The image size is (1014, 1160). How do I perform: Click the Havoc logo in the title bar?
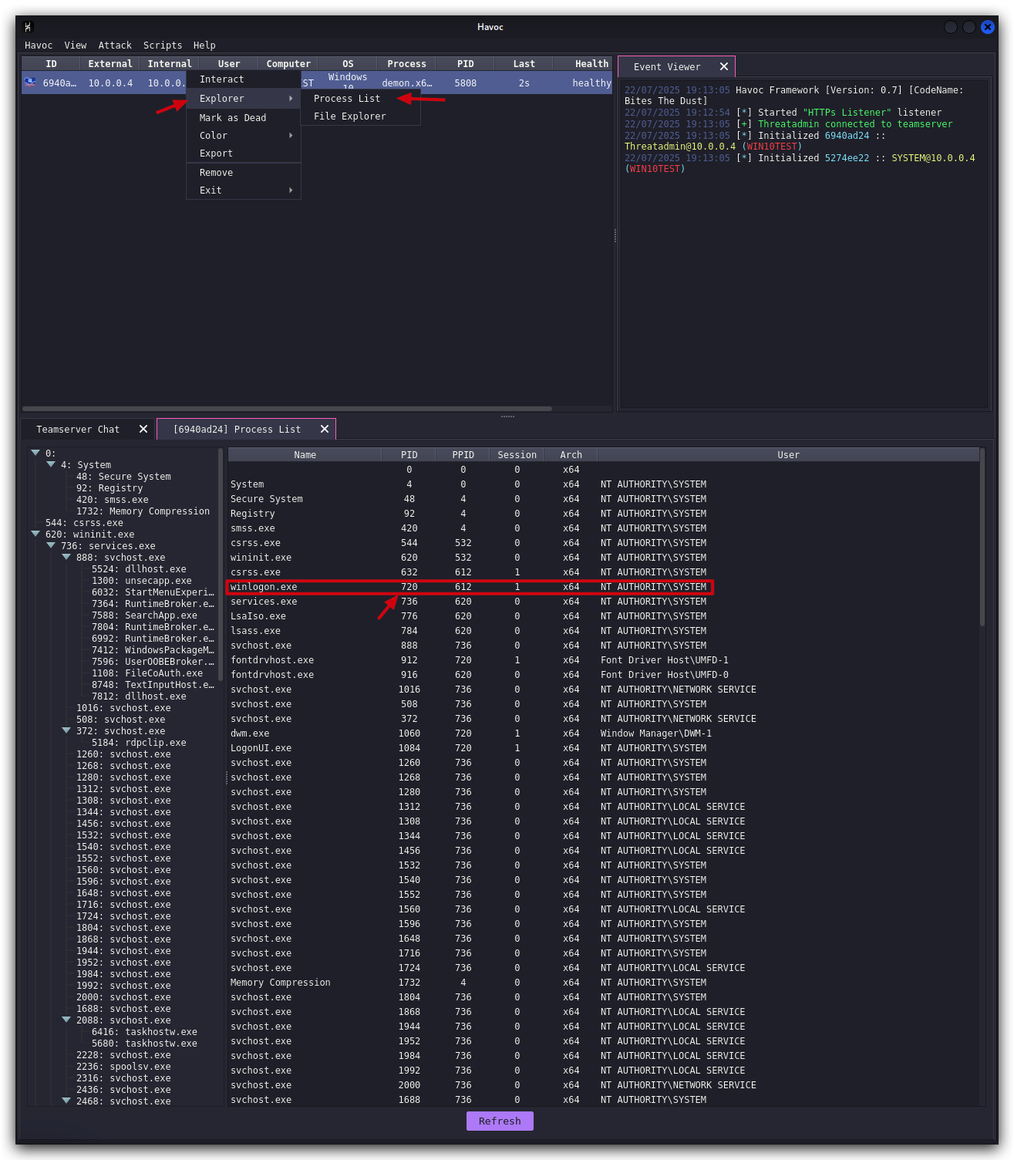(28, 27)
